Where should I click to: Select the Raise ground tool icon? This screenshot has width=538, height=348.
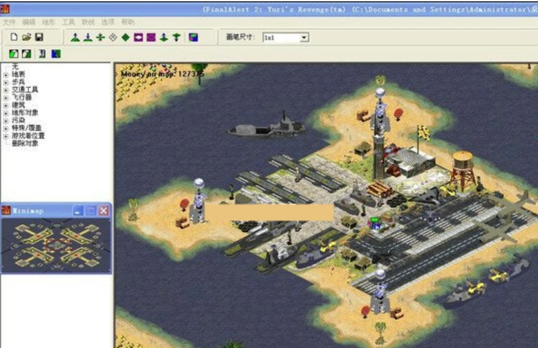coord(75,37)
